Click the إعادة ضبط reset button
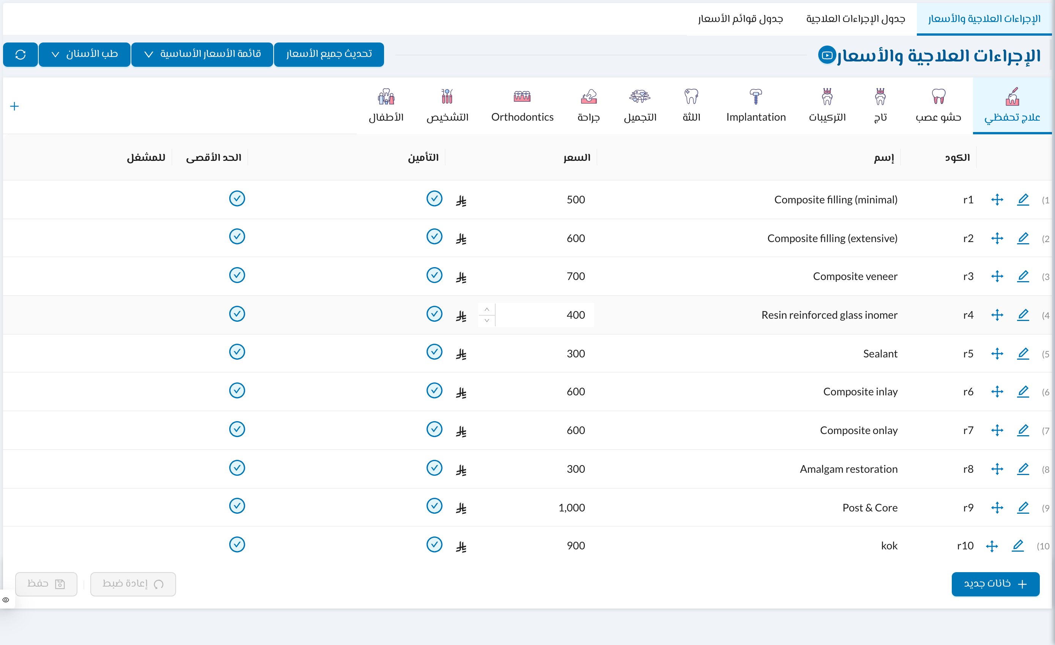 (x=133, y=584)
